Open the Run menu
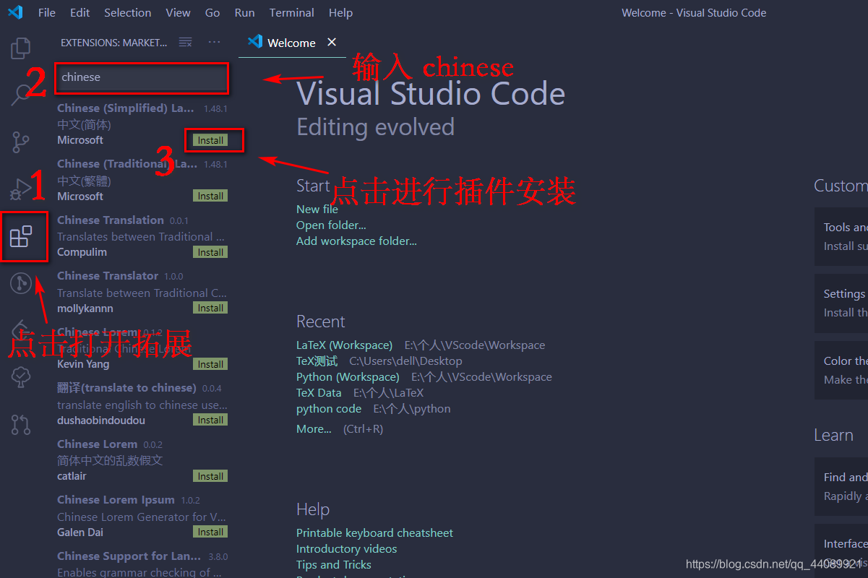Image resolution: width=868 pixels, height=578 pixels. tap(245, 13)
